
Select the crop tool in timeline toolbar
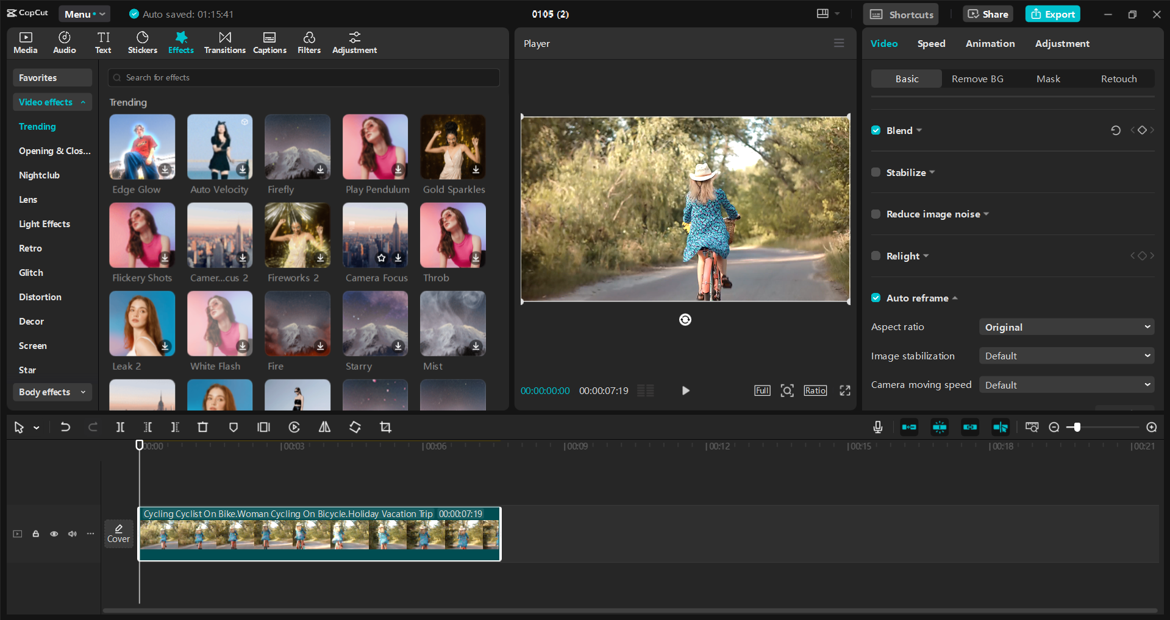click(x=385, y=428)
